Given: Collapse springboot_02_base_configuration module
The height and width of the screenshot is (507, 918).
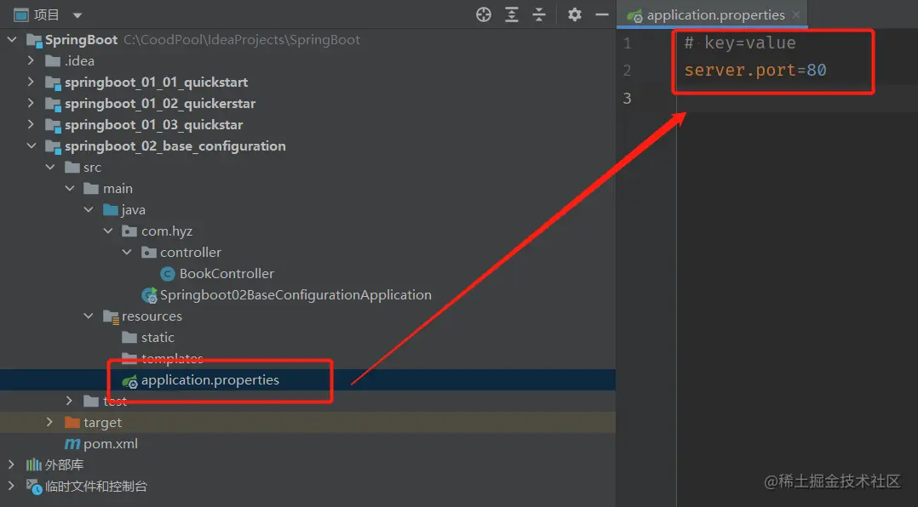Looking at the screenshot, I should click(31, 145).
